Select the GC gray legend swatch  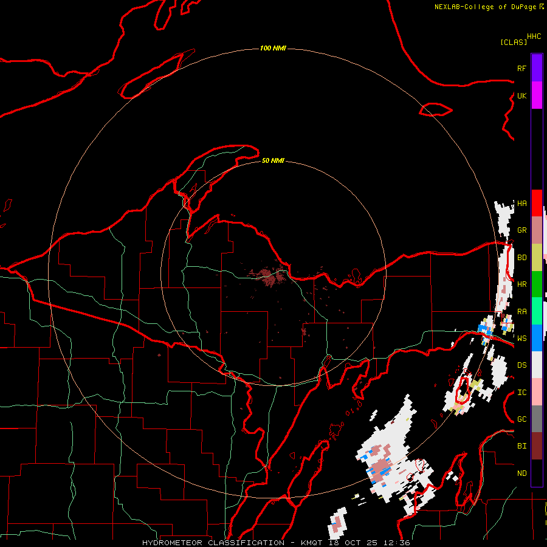(537, 419)
